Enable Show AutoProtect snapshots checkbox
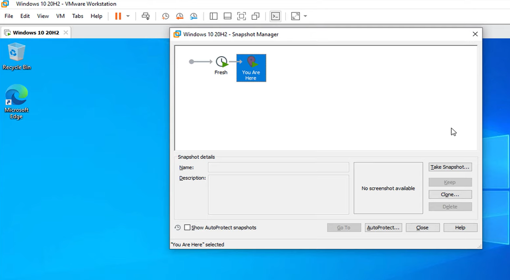 click(187, 227)
